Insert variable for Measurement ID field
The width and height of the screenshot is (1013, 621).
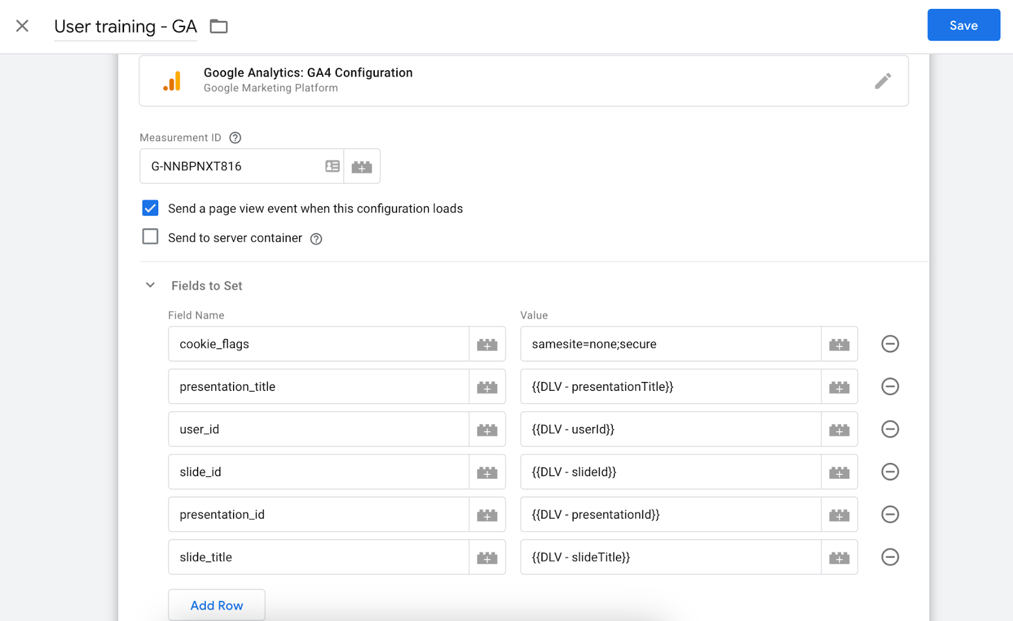click(x=362, y=166)
